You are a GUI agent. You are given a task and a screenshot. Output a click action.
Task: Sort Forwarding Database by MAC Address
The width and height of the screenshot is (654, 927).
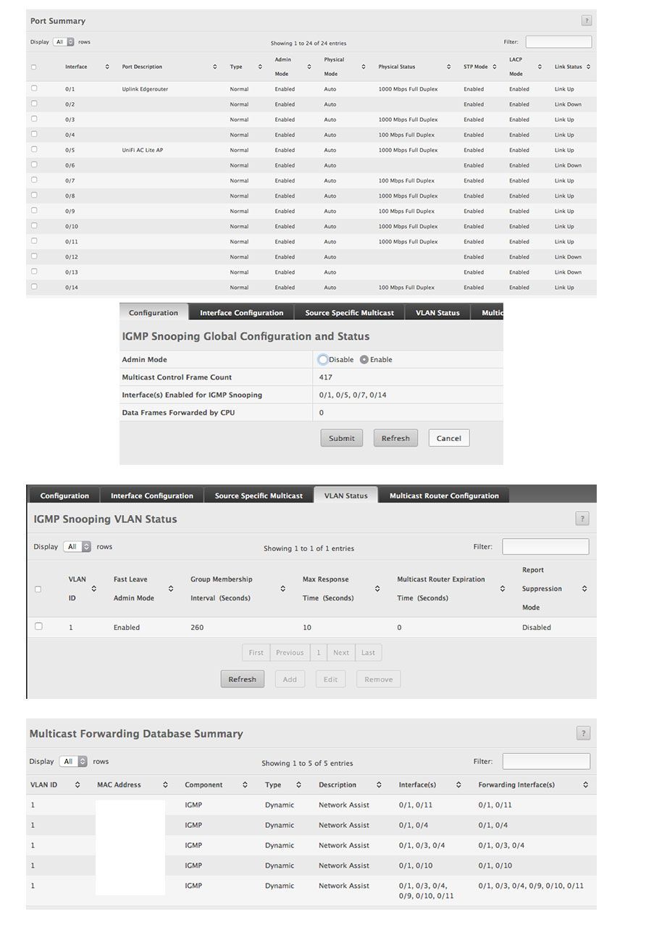click(x=165, y=785)
